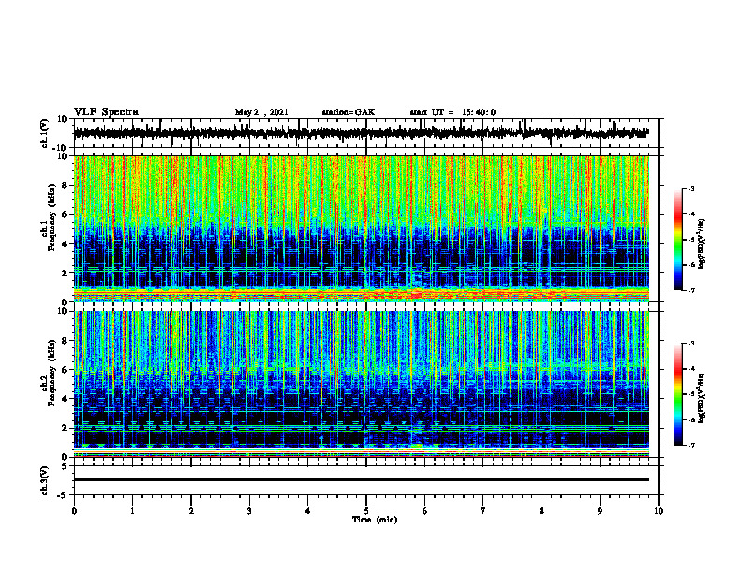This screenshot has height=573, width=742.
Task: Click time axis tick label "0"
Action: click(x=74, y=511)
